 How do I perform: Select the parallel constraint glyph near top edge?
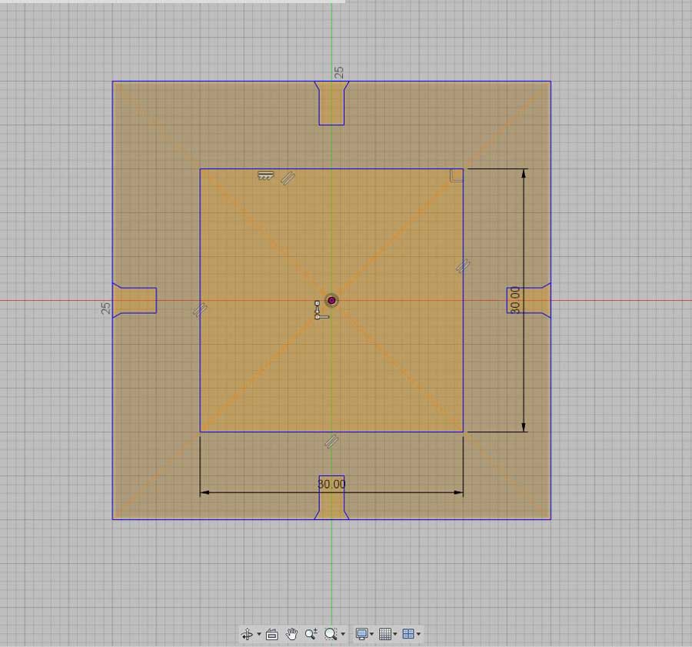(x=288, y=178)
